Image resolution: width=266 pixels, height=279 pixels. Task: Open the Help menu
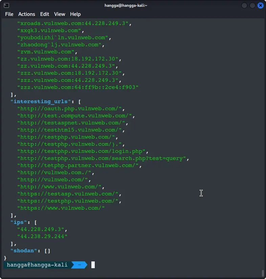click(x=75, y=14)
